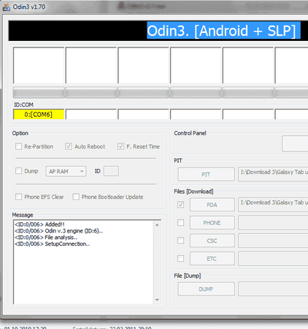Uncheck the Auto Reboot option
The width and height of the screenshot is (308, 329).
(68, 146)
